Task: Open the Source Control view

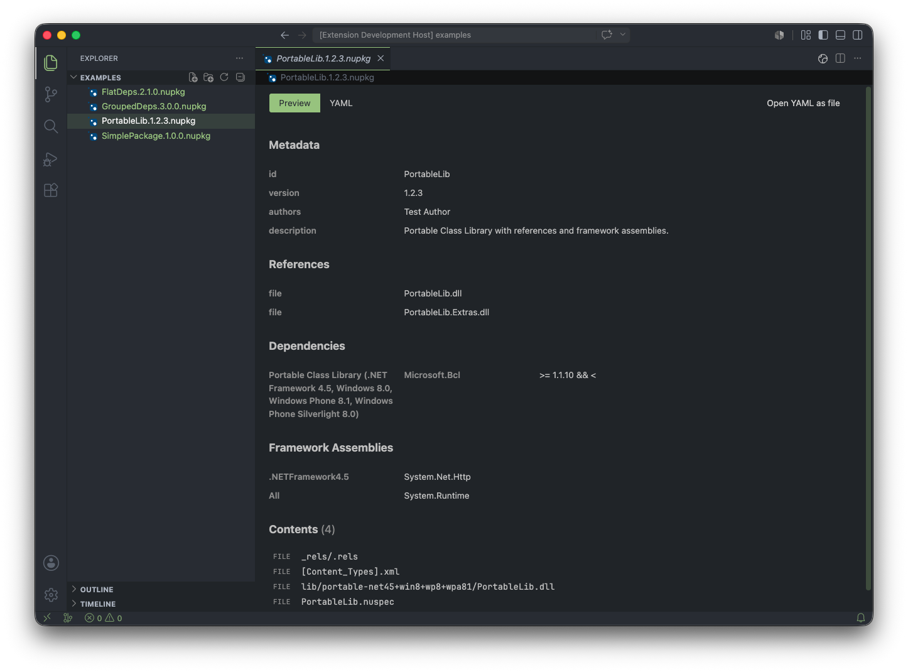Action: [x=51, y=94]
